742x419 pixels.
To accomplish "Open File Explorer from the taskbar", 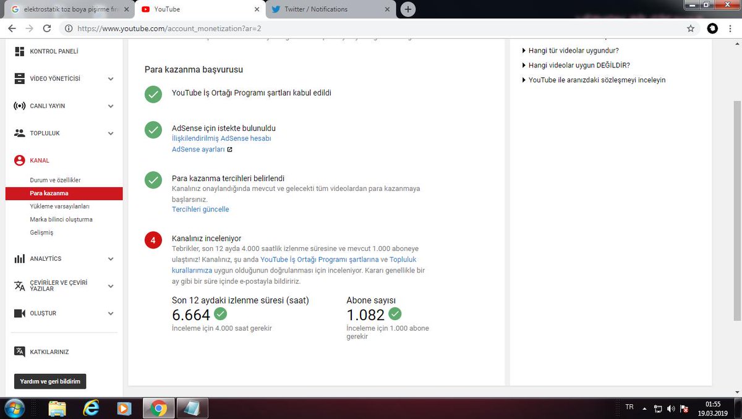I will point(57,408).
